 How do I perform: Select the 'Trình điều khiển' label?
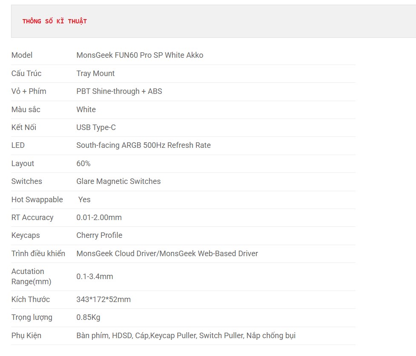[x=38, y=254]
